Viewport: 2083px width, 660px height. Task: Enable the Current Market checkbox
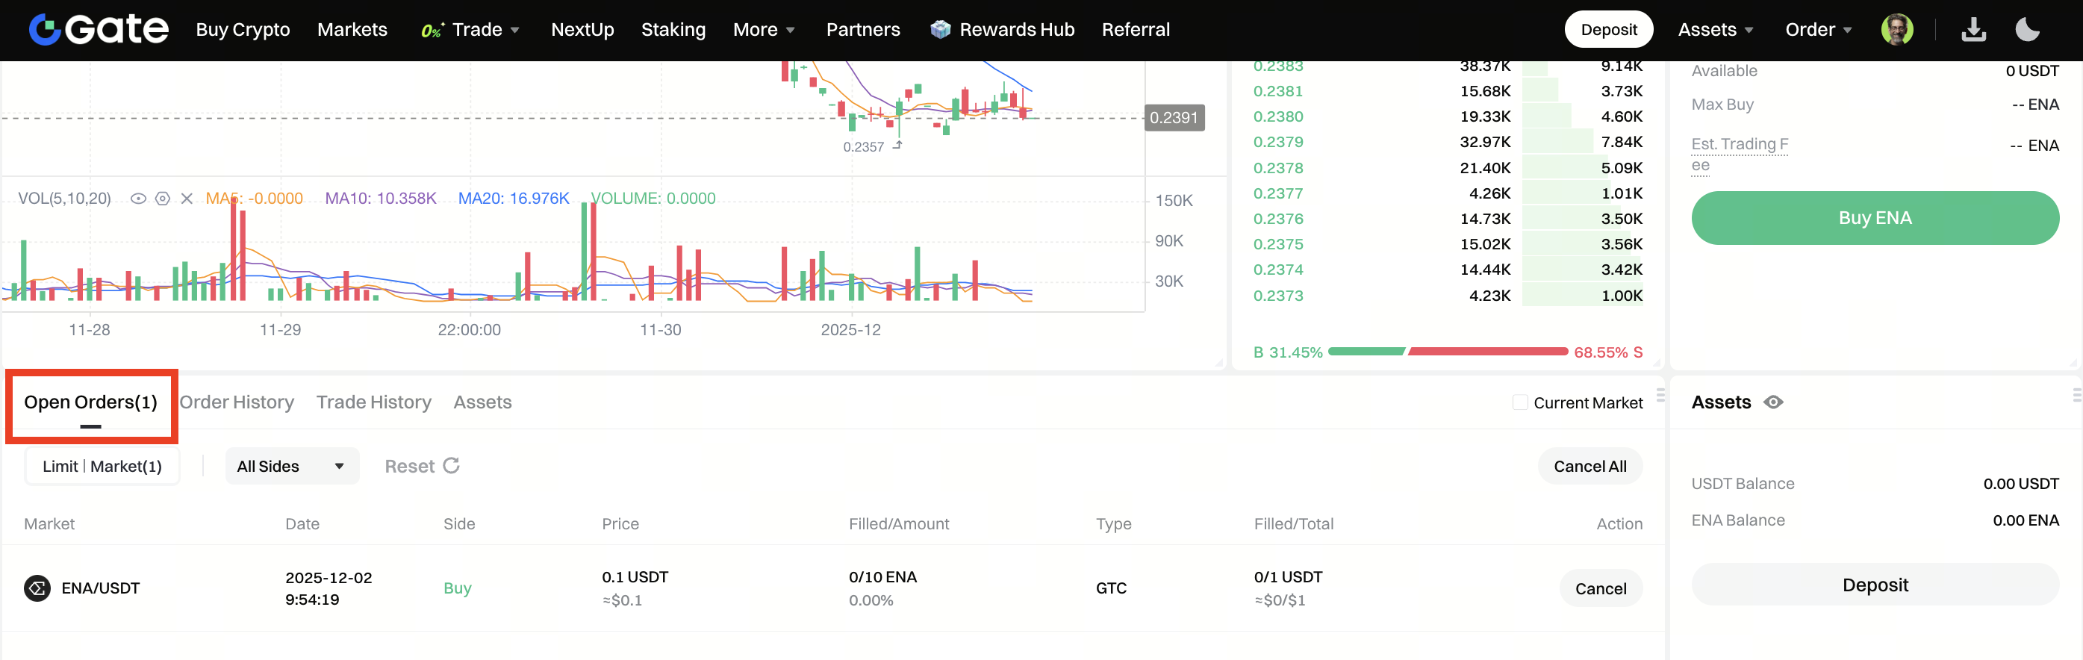(x=1519, y=403)
